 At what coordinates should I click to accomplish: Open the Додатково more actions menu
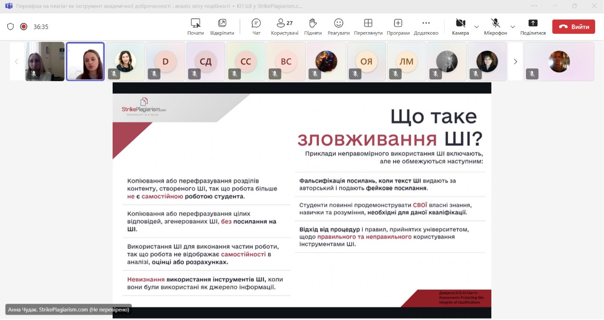[x=426, y=27]
